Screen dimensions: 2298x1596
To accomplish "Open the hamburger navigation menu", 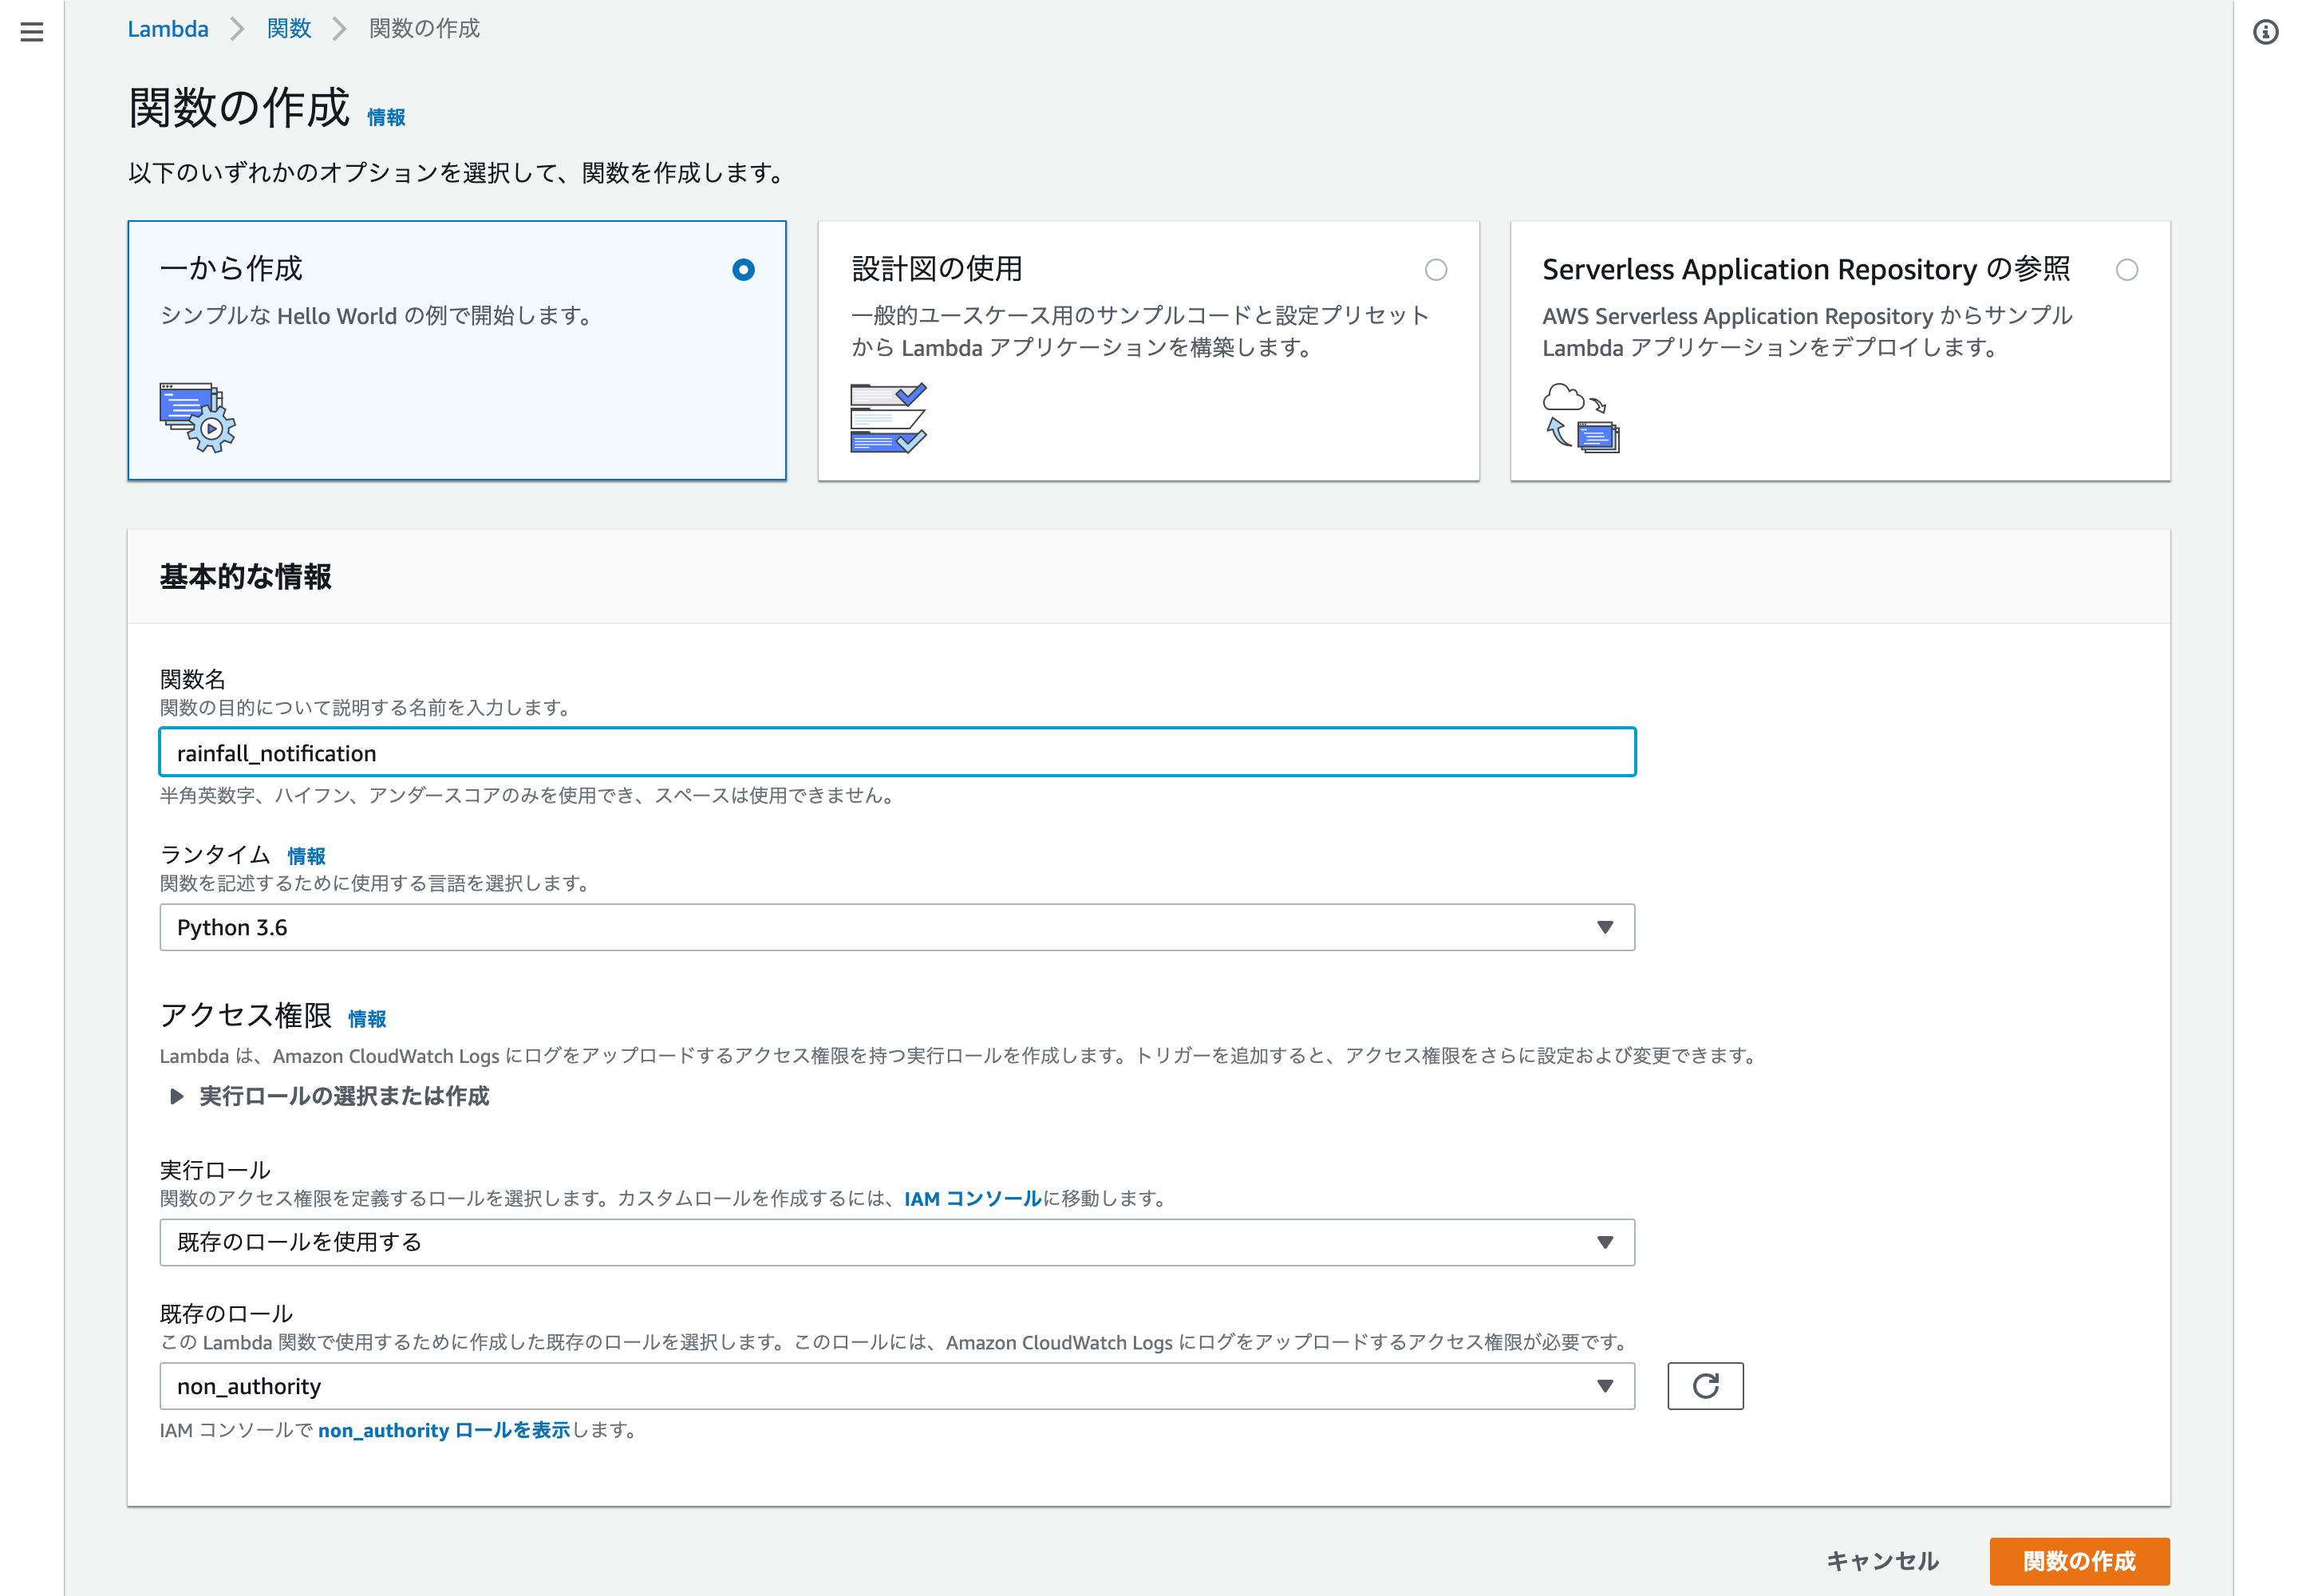I will coord(32,32).
